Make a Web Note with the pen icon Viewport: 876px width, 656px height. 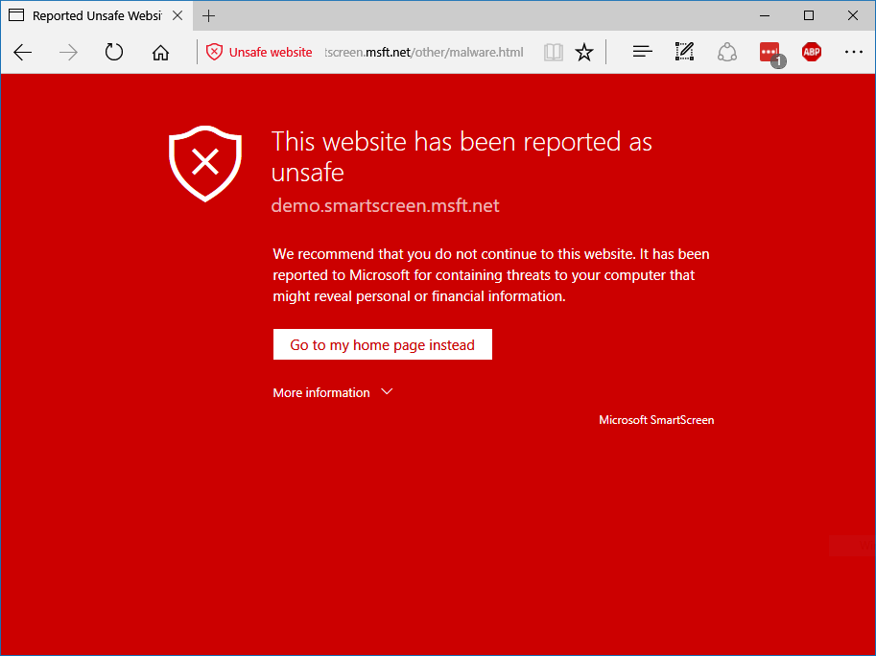[x=684, y=52]
